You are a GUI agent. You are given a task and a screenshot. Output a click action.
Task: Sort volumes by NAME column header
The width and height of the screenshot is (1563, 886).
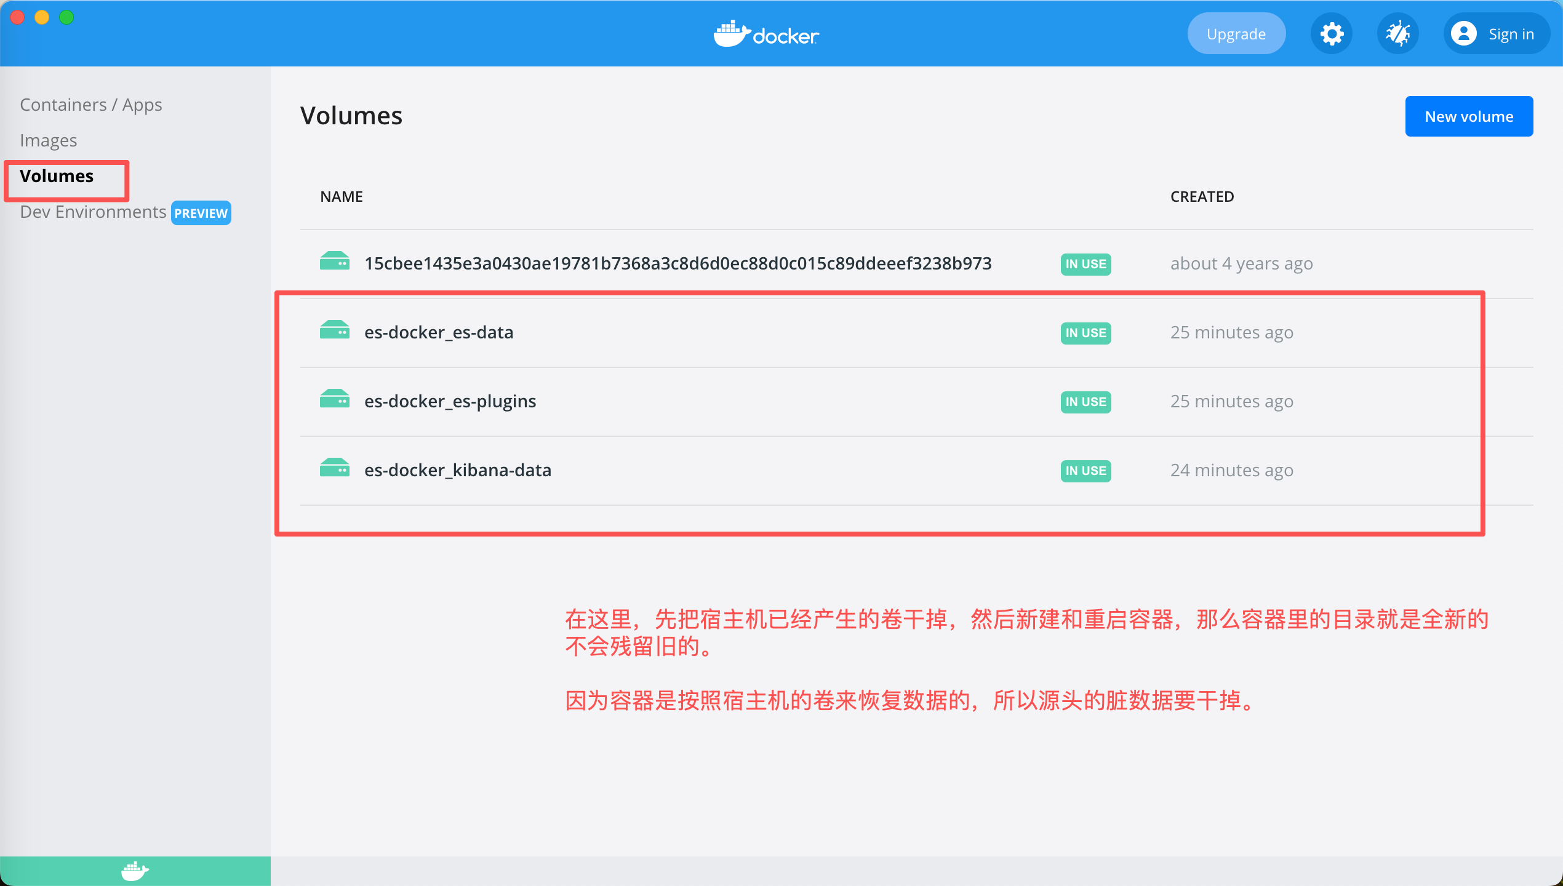342,197
